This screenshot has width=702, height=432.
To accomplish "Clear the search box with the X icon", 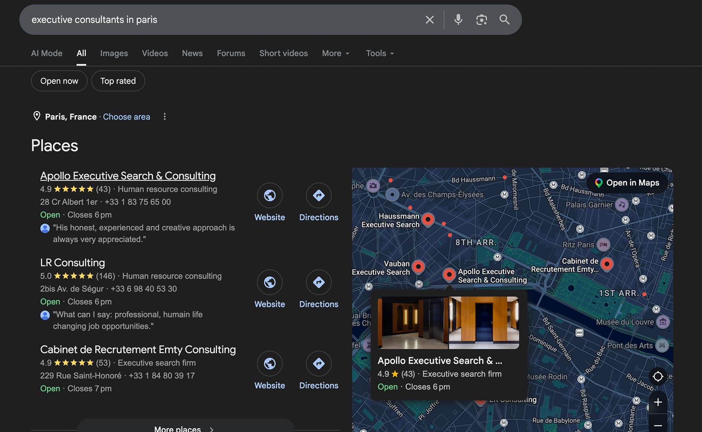I will pos(430,20).
